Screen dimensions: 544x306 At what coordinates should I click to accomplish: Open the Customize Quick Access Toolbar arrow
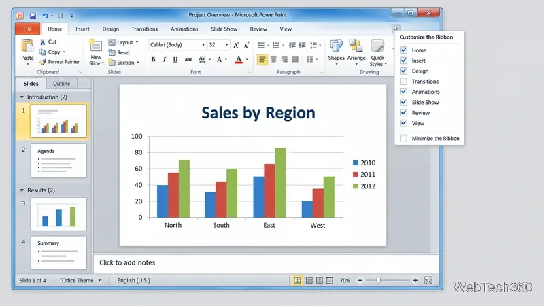[72, 16]
